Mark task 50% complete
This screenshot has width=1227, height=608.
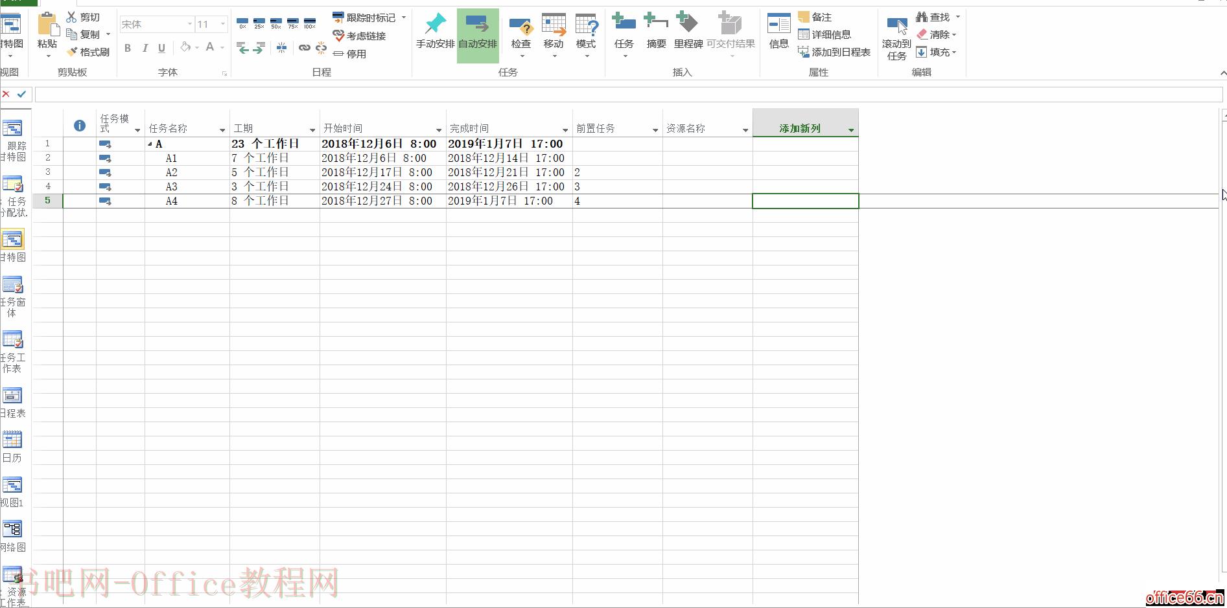[x=276, y=23]
